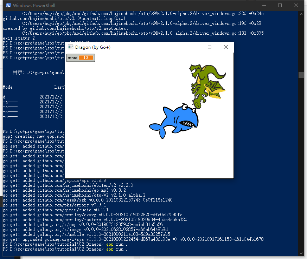
Task: Click the 'golang.org/x/image' line
Action: click(x=85, y=230)
